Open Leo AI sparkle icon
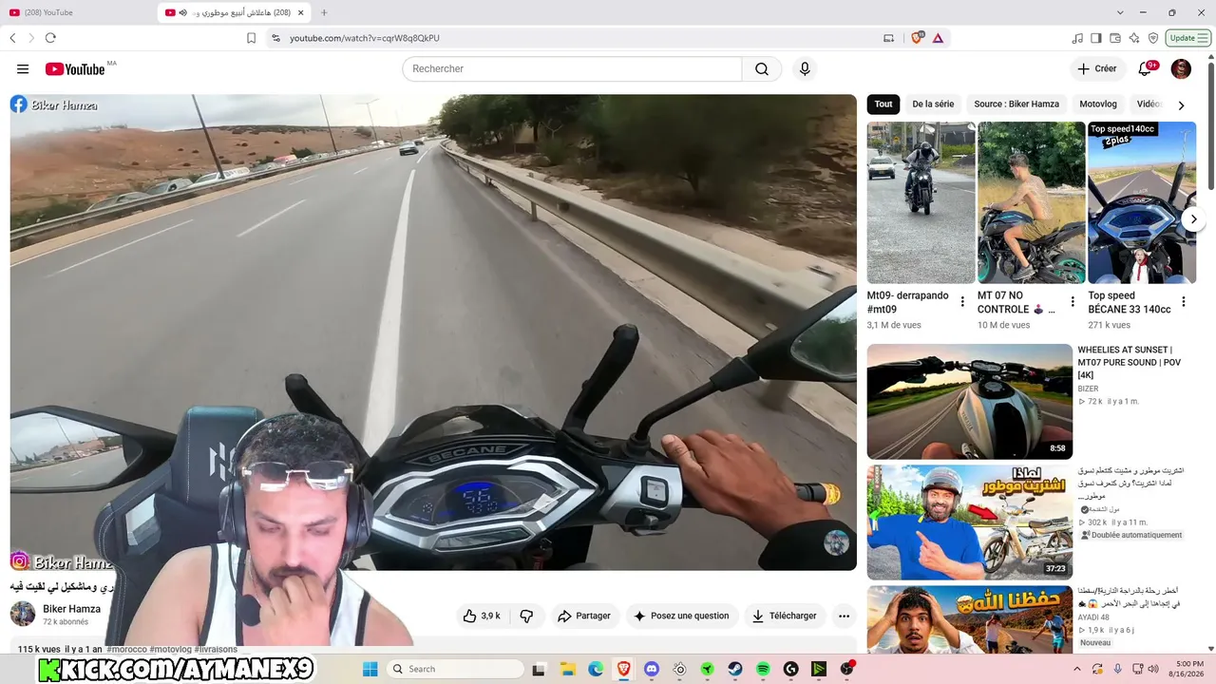 [1133, 38]
